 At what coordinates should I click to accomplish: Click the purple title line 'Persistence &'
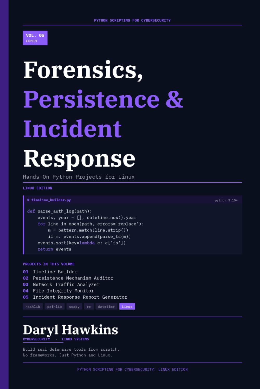click(103, 99)
